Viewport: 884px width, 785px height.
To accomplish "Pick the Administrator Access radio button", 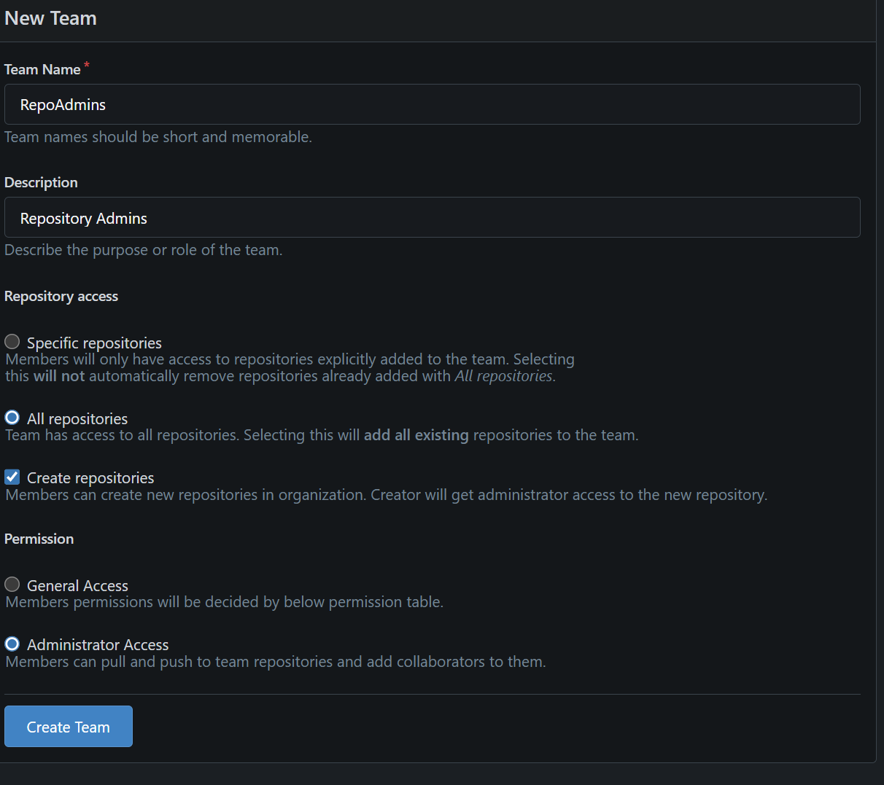I will (x=12, y=644).
